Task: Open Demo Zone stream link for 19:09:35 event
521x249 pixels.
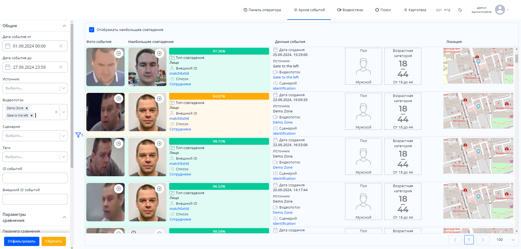Action: click(283, 122)
